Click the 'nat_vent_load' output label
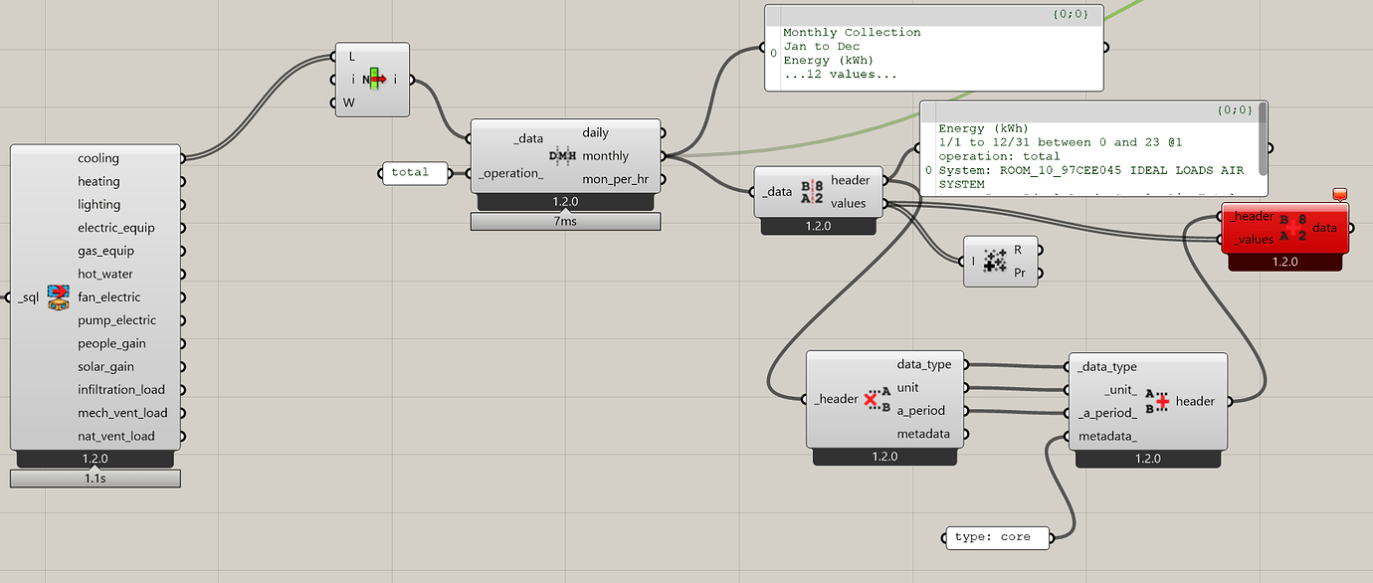This screenshot has width=1373, height=583. 116,436
